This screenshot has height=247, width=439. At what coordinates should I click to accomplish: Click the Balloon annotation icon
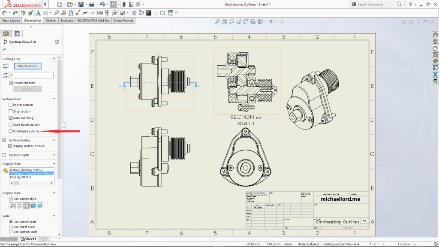click(x=57, y=13)
